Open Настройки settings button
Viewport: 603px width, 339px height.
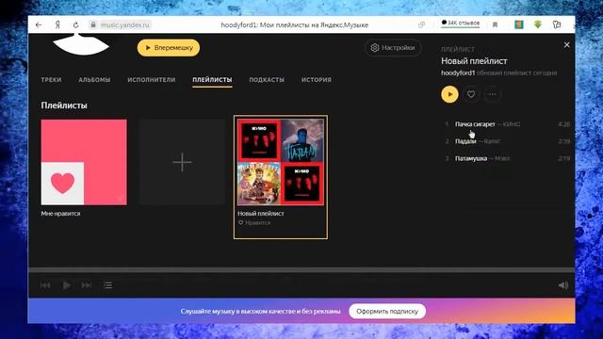[393, 48]
